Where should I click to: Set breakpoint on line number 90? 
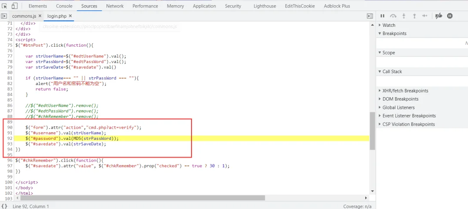[x=10, y=127]
